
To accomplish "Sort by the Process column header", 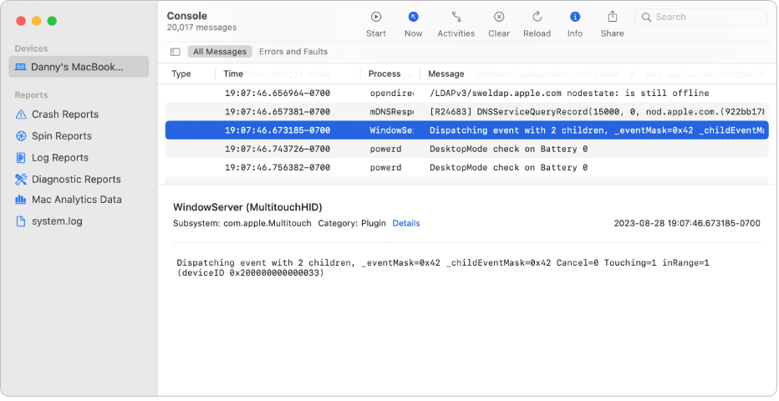I will 384,74.
